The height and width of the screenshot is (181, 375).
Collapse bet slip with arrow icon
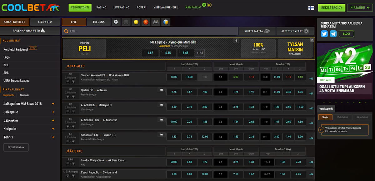tap(321, 129)
